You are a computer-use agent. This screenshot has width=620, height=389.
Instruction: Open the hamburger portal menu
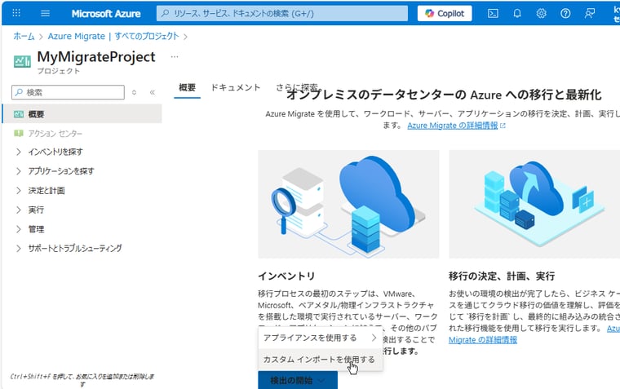click(46, 13)
